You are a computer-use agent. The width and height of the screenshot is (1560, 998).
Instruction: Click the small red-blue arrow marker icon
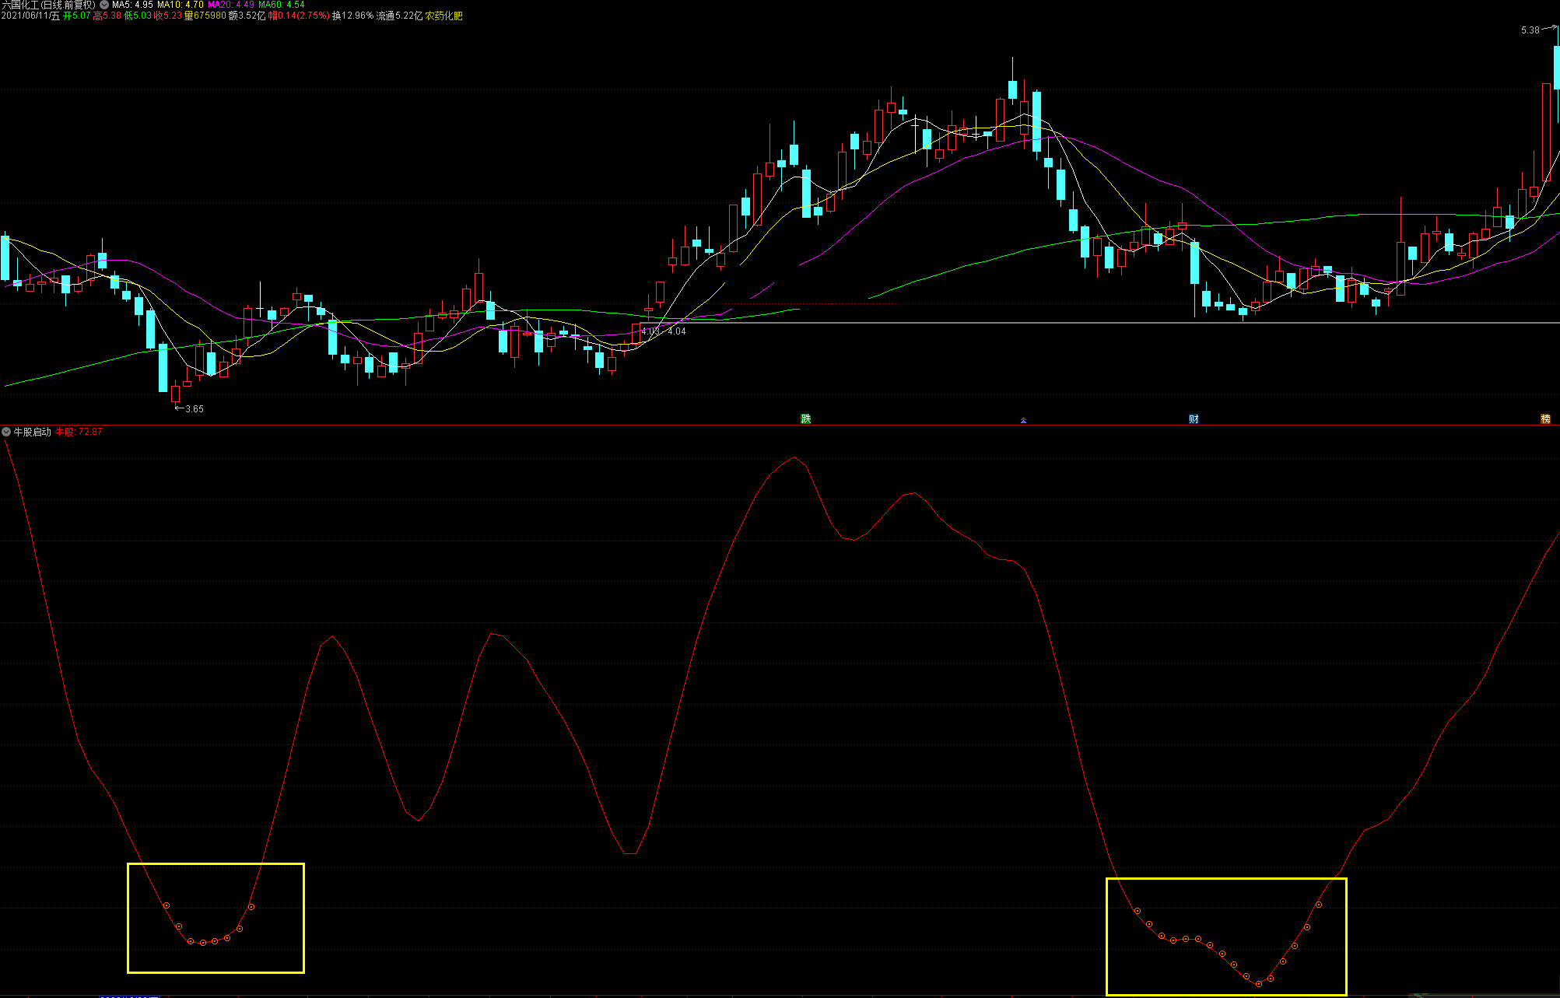point(1023,420)
